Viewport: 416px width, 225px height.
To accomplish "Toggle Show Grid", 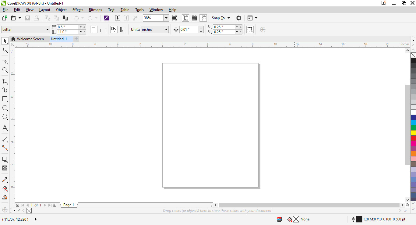I will click(194, 18).
